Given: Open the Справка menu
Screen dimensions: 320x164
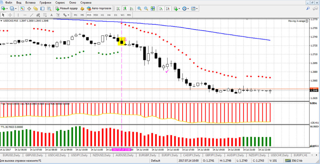Looking at the screenshot, I should (x=86, y=2).
